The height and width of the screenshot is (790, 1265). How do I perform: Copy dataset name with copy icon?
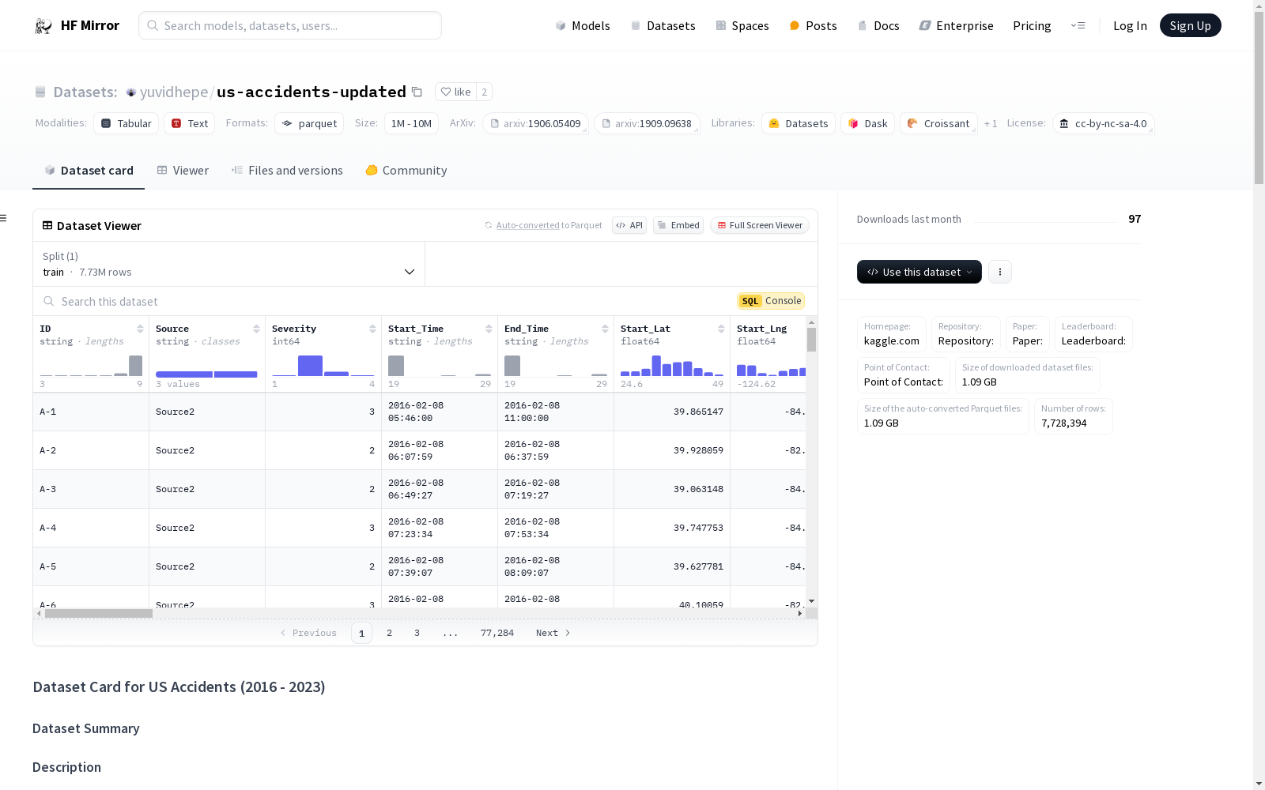[417, 92]
